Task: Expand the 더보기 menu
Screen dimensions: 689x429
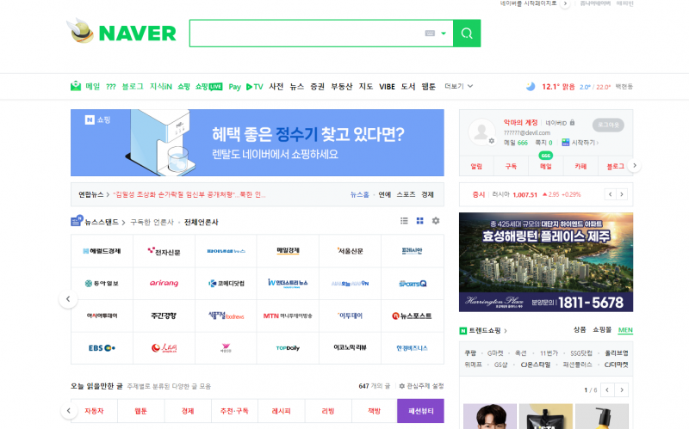Action: coord(457,86)
